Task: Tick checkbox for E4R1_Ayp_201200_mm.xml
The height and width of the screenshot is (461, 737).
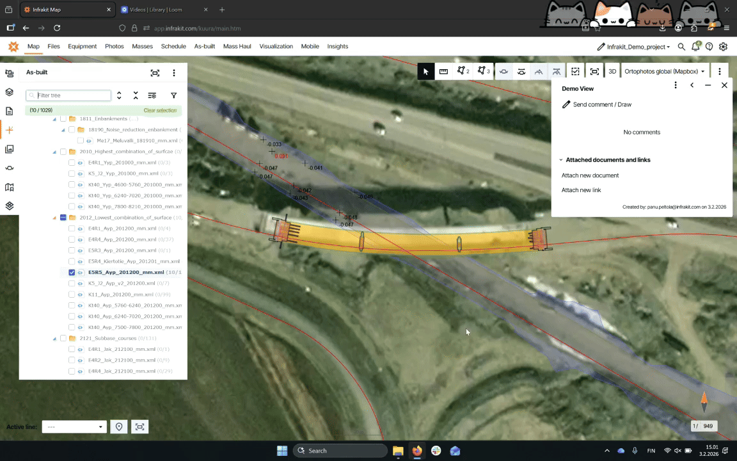Action: point(72,229)
